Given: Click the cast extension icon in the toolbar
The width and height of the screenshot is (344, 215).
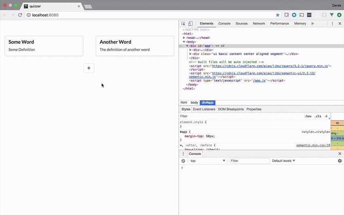Looking at the screenshot, I should coord(302,15).
